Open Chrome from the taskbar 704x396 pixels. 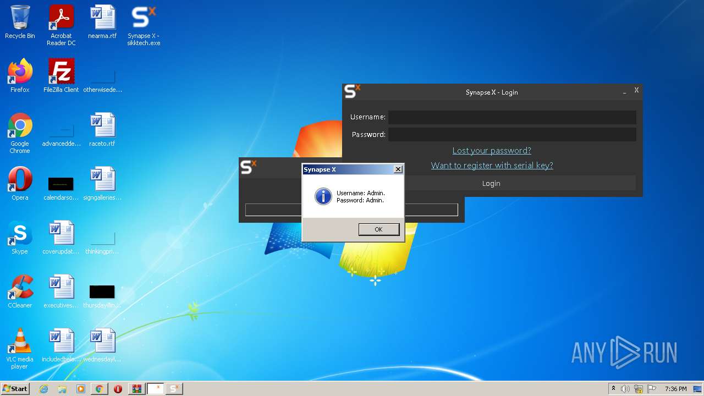[99, 389]
